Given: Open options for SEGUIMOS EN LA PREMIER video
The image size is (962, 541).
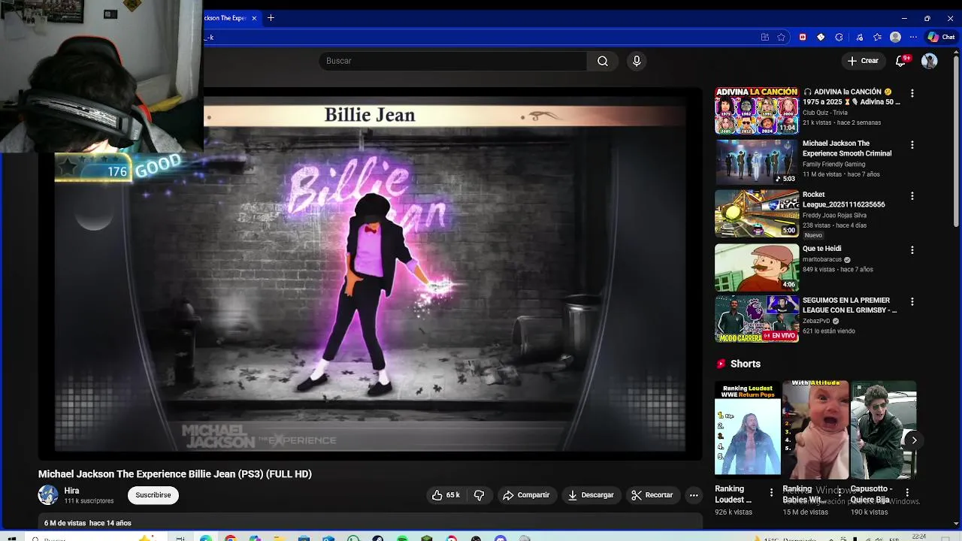Looking at the screenshot, I should click(x=912, y=301).
